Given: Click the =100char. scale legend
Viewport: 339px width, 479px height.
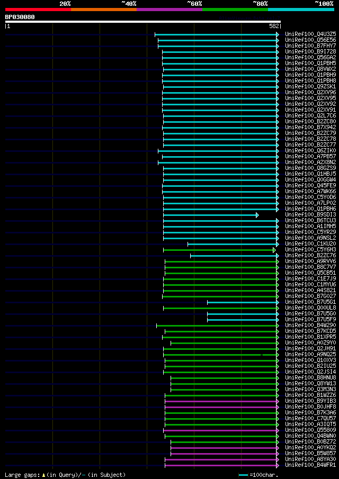Looking at the screenshot, I should (258, 475).
